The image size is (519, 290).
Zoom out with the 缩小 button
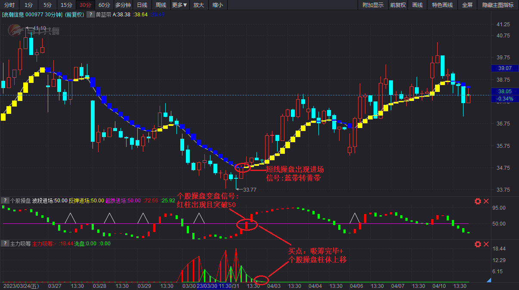(x=218, y=5)
